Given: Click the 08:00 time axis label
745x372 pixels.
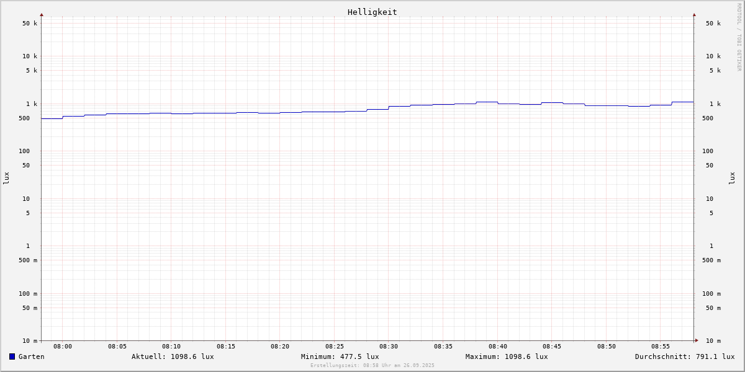Looking at the screenshot, I should (63, 347).
